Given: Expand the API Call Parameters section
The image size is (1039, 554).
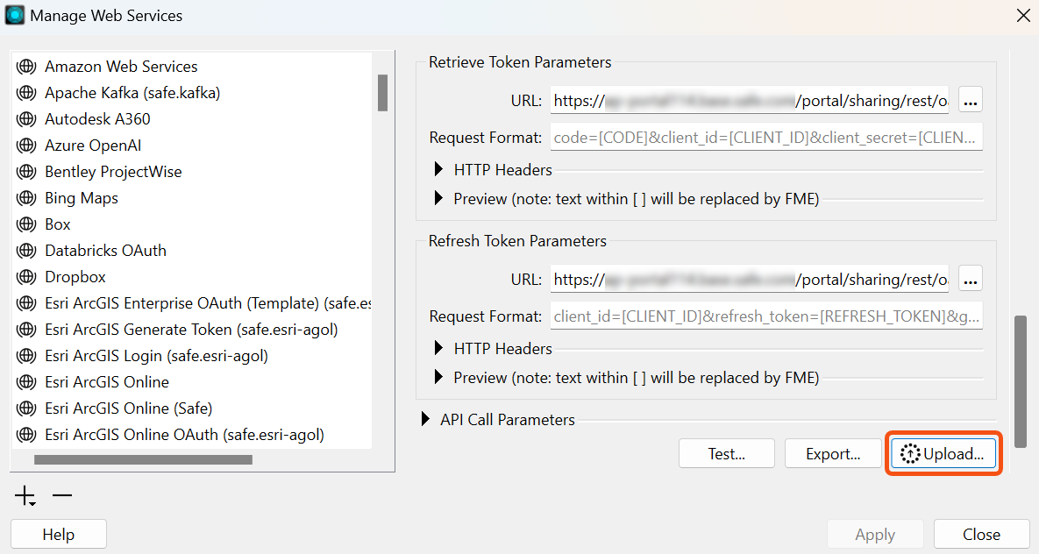Looking at the screenshot, I should [425, 420].
